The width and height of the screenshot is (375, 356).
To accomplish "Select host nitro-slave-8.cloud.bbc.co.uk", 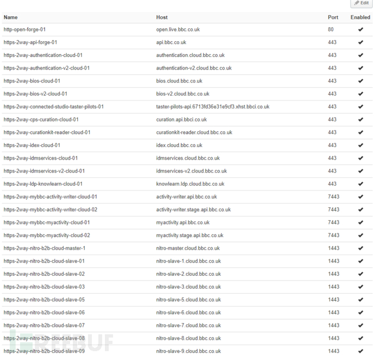I will pos(189,338).
